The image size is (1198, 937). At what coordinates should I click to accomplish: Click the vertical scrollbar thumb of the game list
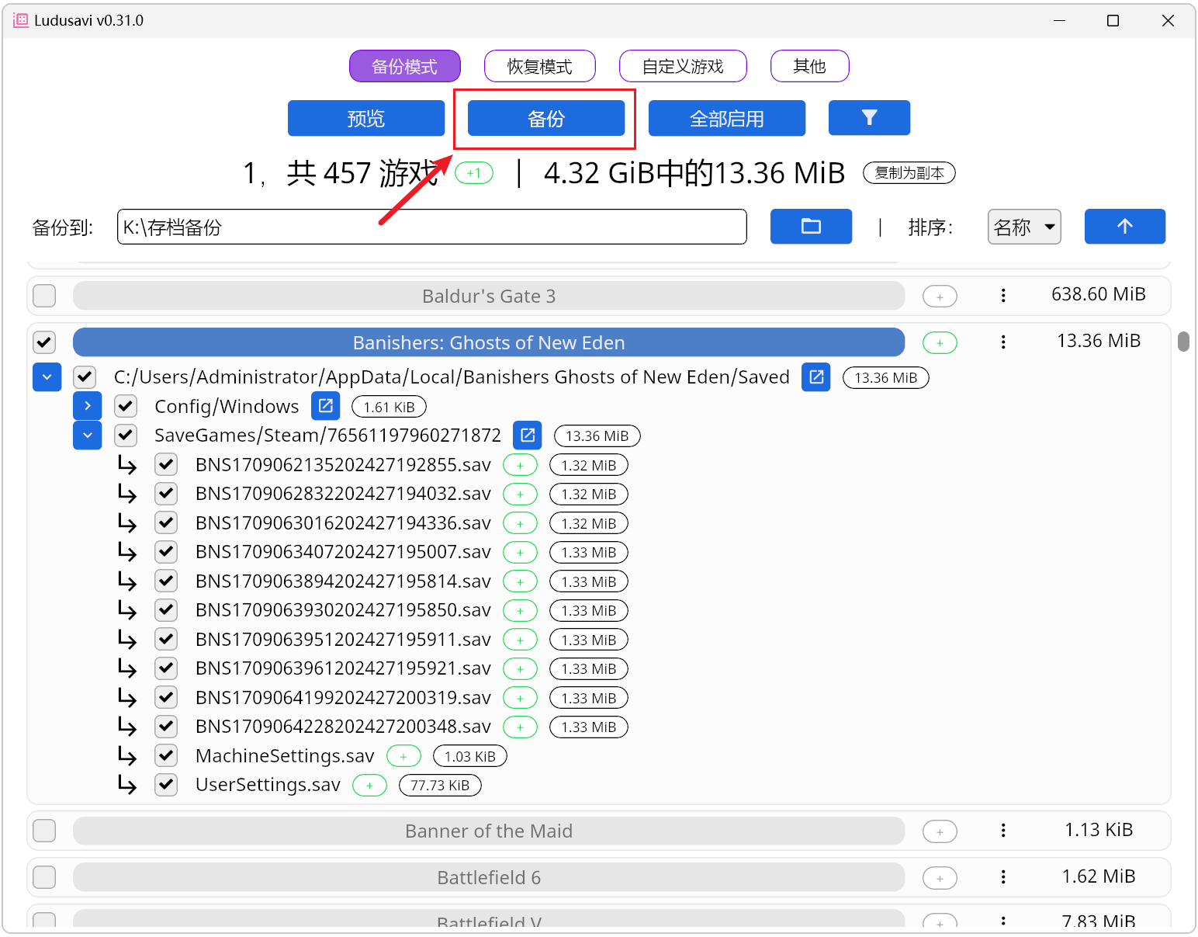point(1183,342)
